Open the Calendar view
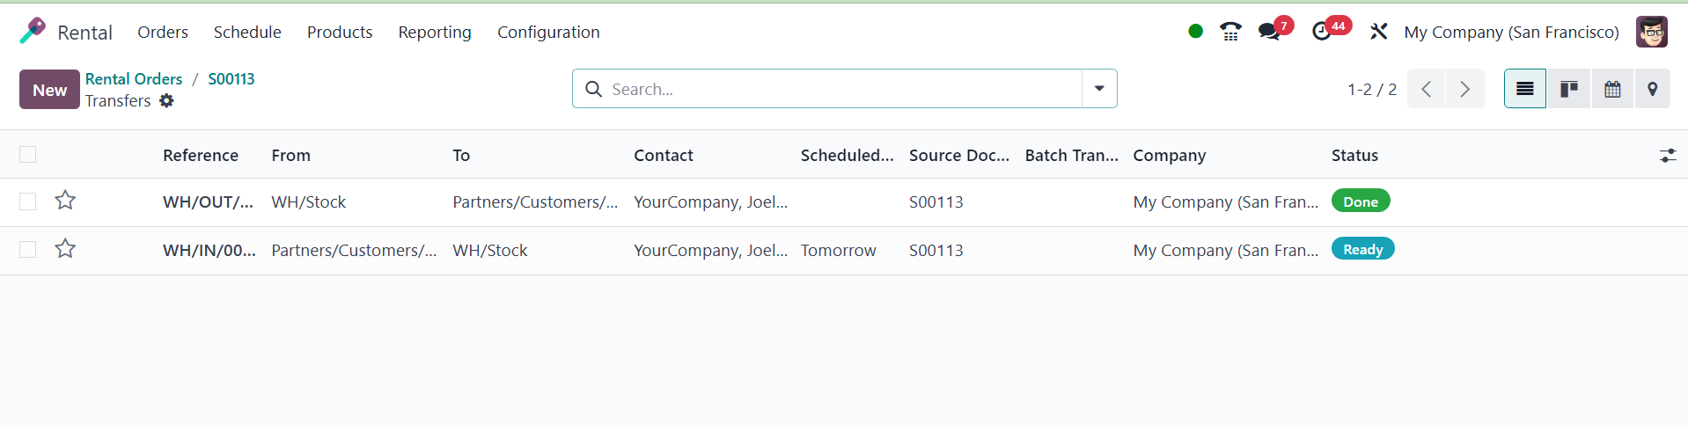Viewport: 1688px width, 425px height. tap(1612, 89)
